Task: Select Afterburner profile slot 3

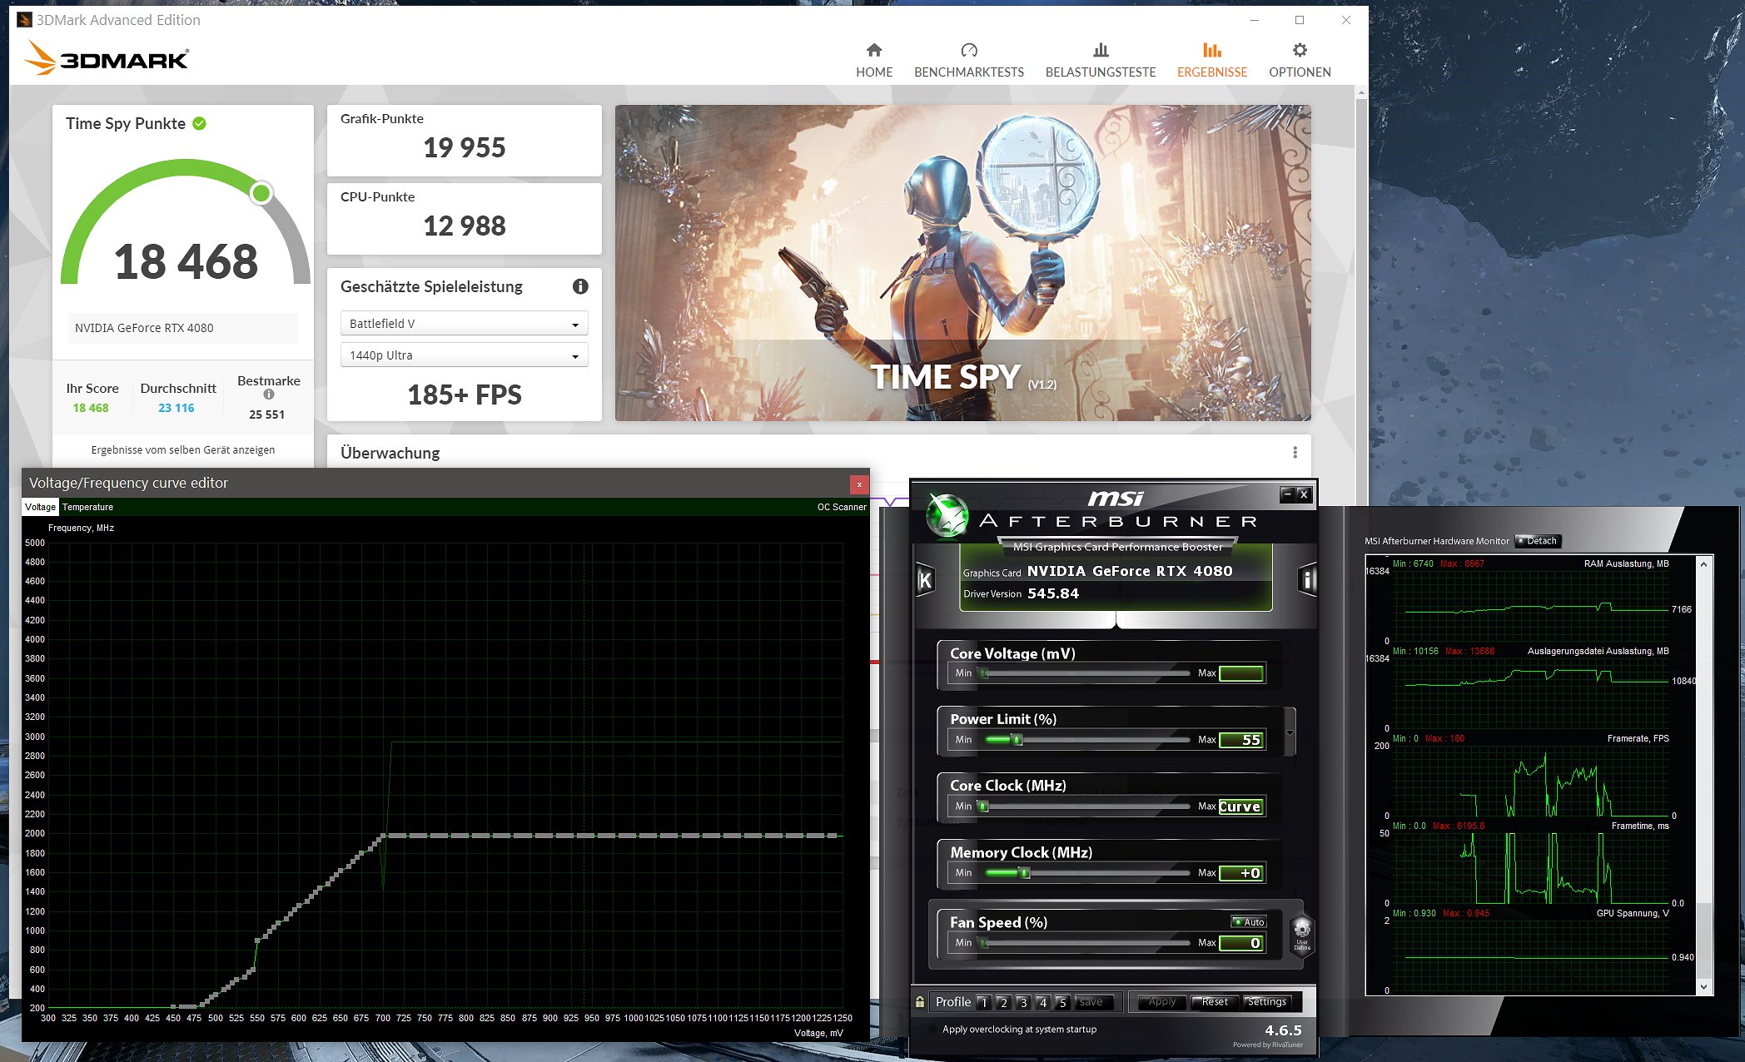Action: [1023, 1003]
